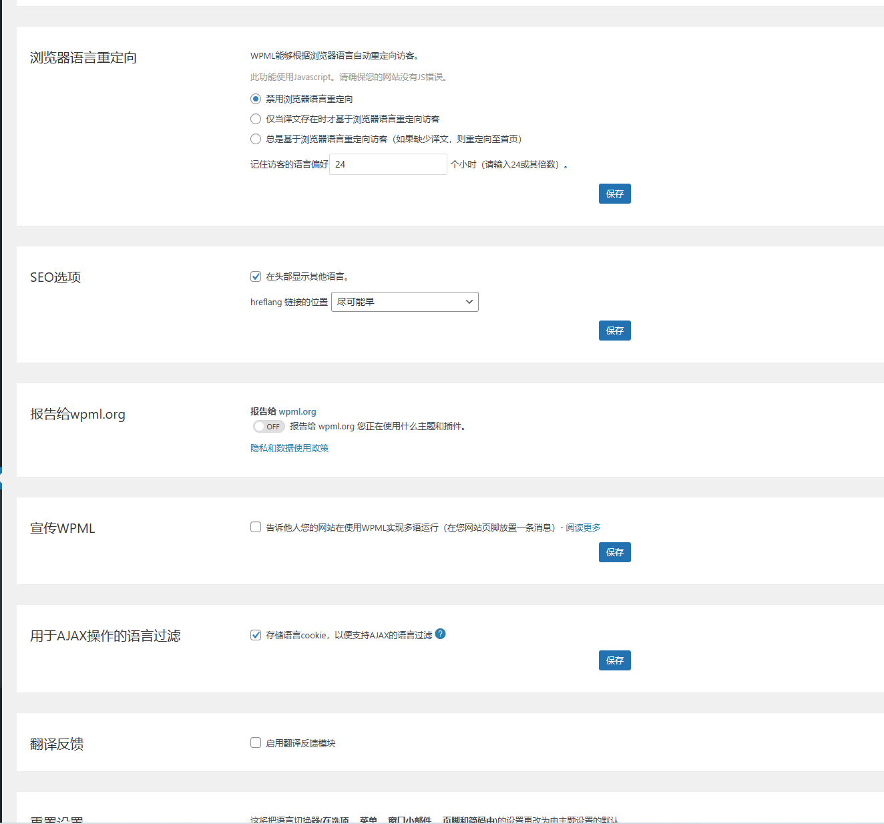Follow the 阅读更多 link
The width and height of the screenshot is (884, 824).
[583, 528]
